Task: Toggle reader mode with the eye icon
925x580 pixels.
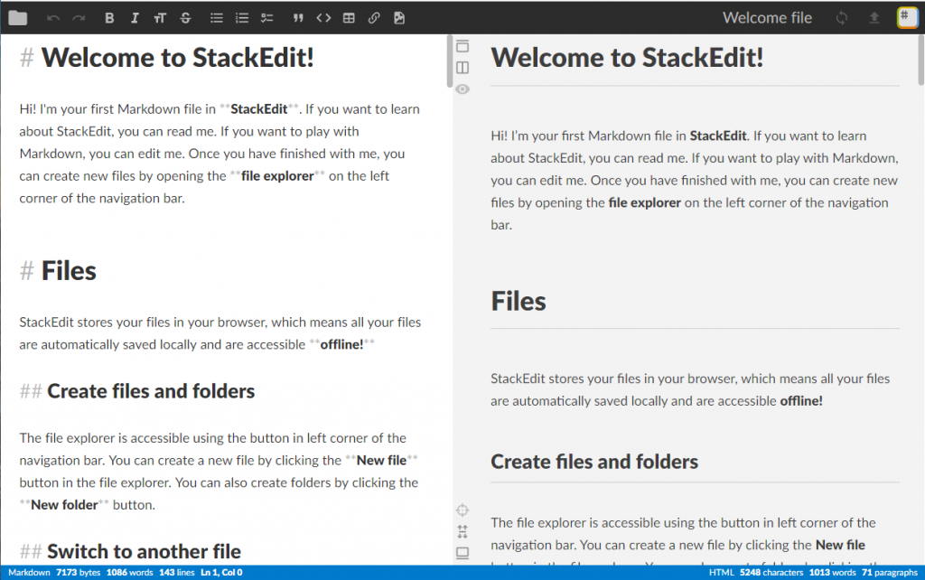Action: (462, 89)
